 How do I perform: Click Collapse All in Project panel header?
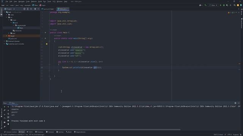(31, 9)
